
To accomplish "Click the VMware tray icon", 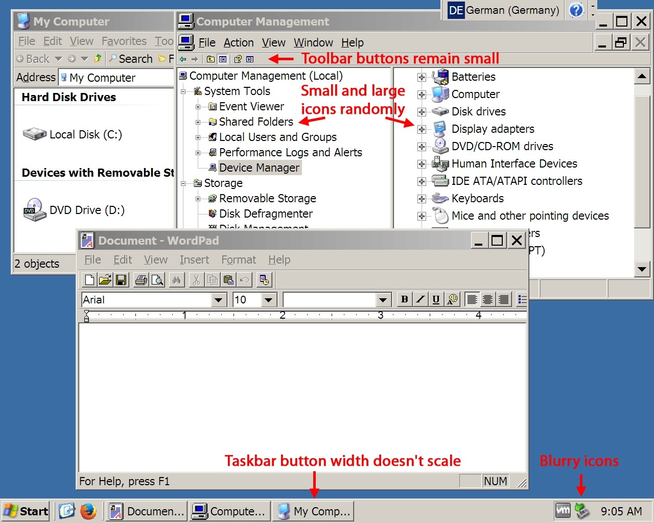I will (x=563, y=510).
